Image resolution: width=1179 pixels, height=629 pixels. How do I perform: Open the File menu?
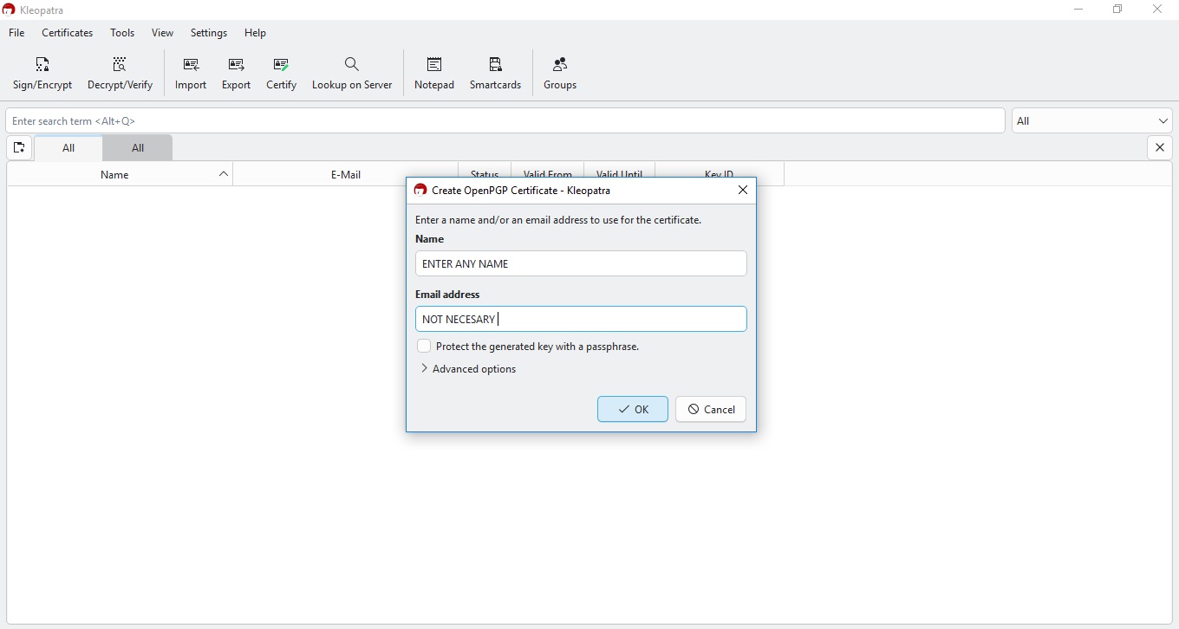pyautogui.click(x=16, y=33)
